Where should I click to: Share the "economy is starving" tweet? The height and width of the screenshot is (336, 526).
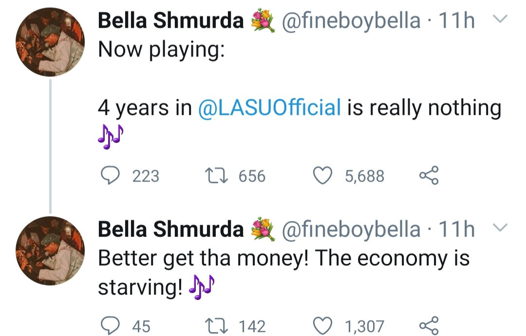(x=429, y=325)
